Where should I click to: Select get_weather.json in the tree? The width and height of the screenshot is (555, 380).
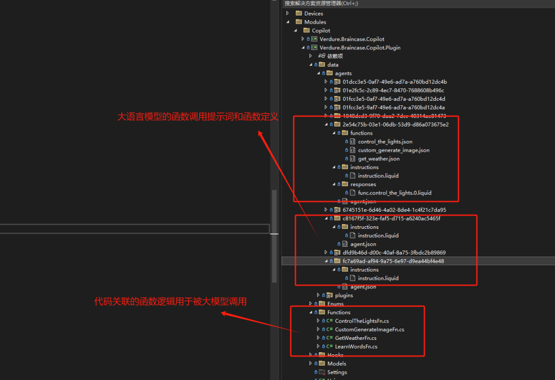[379, 159]
